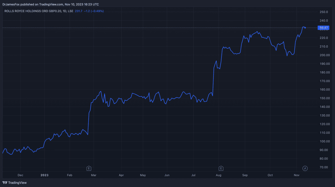The width and height of the screenshot is (335, 187).
Task: Click the blue current price countdown label
Action: [x=324, y=28]
